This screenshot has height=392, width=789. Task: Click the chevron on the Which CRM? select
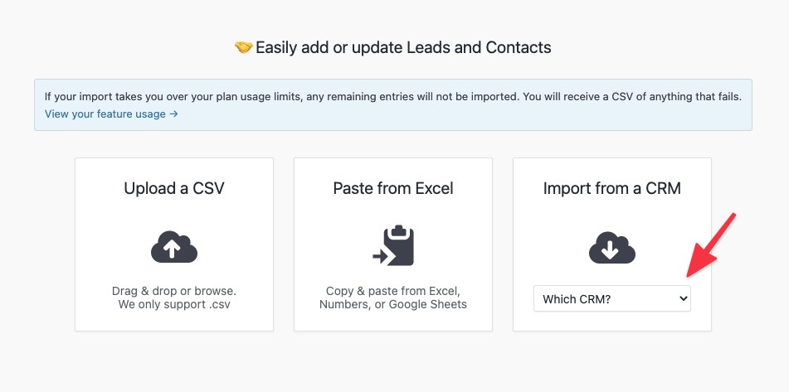pos(684,299)
